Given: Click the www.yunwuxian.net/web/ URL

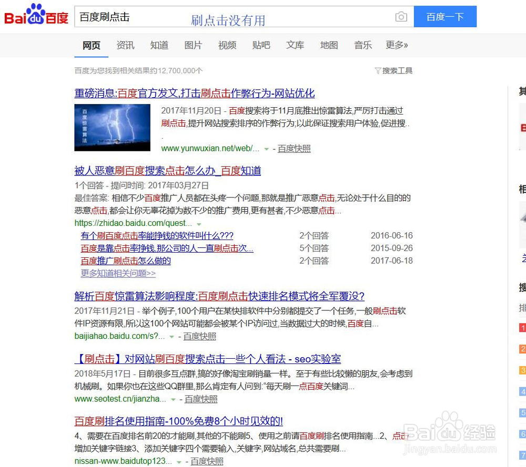Looking at the screenshot, I should (210, 149).
